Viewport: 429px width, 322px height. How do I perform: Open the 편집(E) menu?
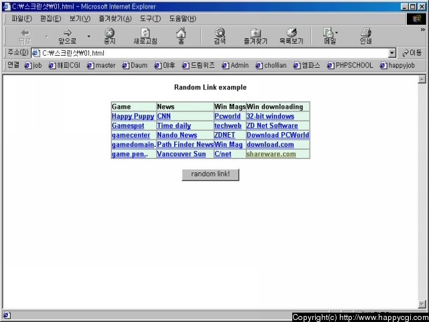(51, 19)
